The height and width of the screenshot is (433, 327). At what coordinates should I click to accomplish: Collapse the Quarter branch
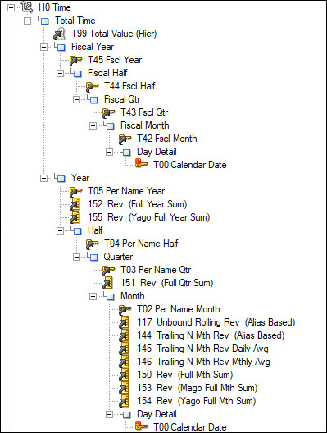pos(76,258)
